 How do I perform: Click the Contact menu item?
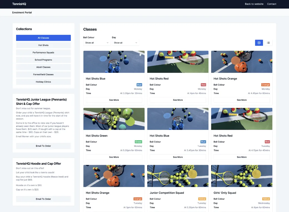[x=272, y=4]
